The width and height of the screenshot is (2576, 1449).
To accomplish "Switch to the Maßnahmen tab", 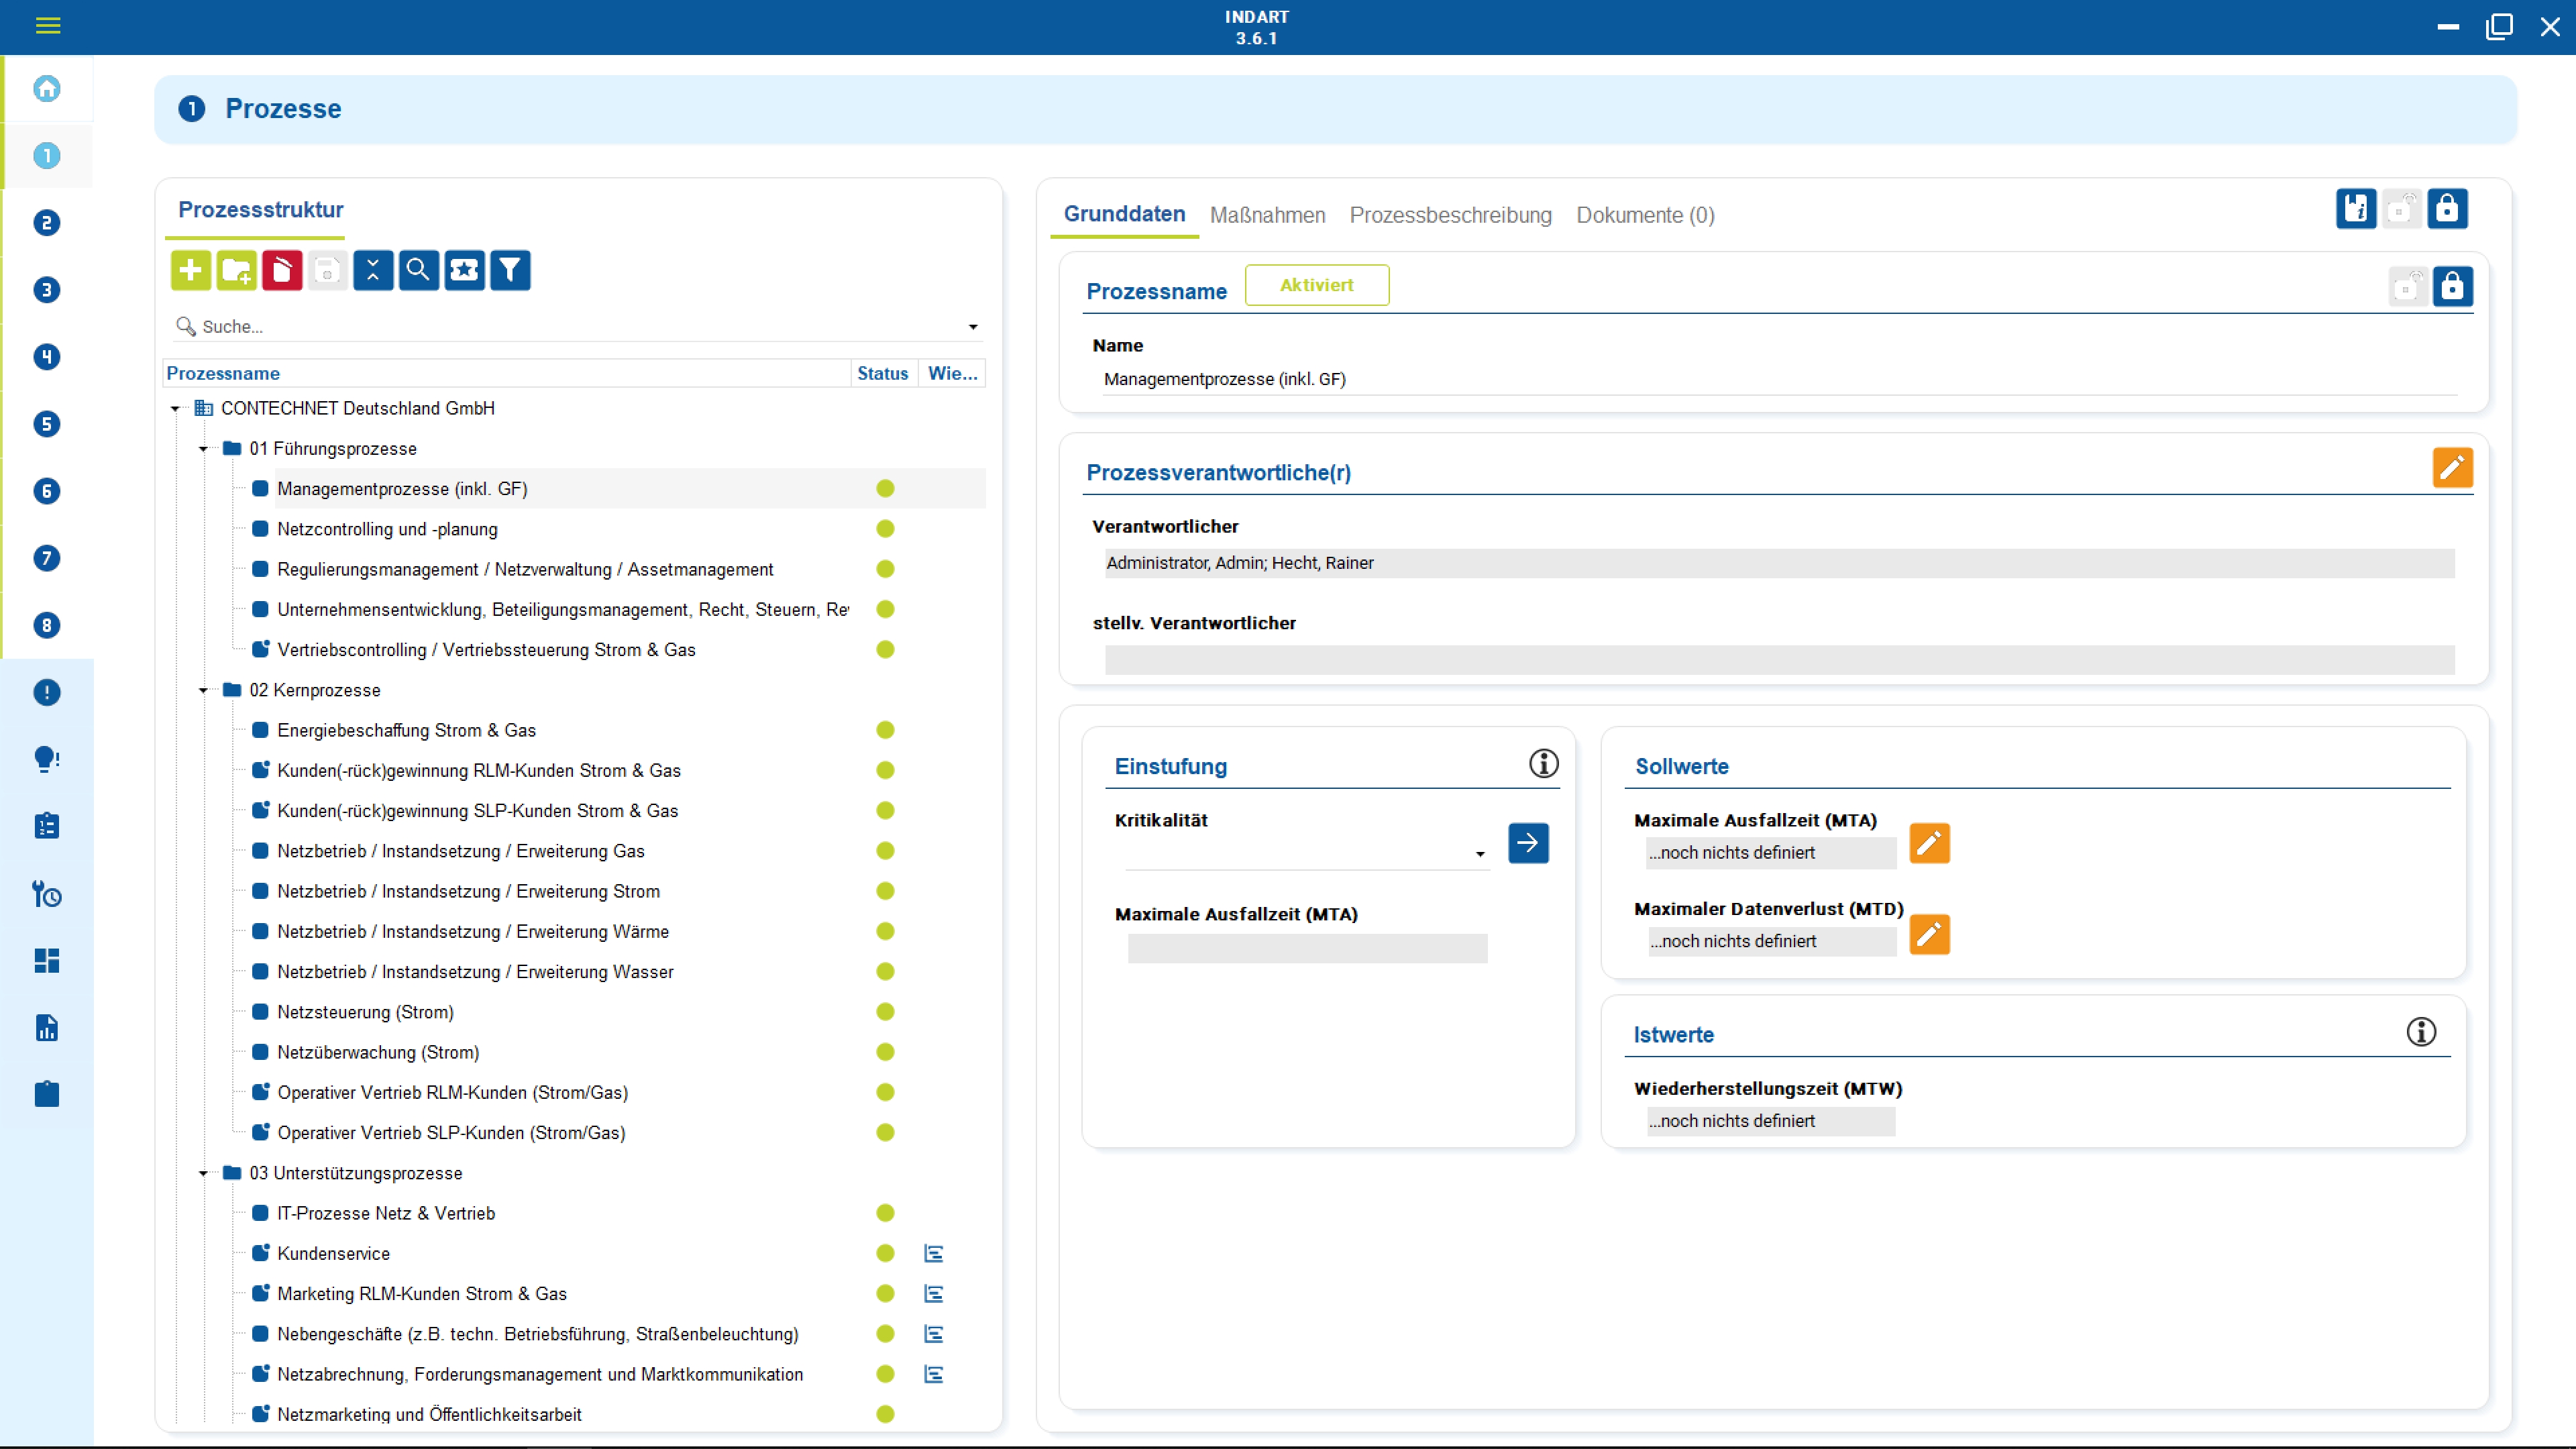I will coord(1267,215).
